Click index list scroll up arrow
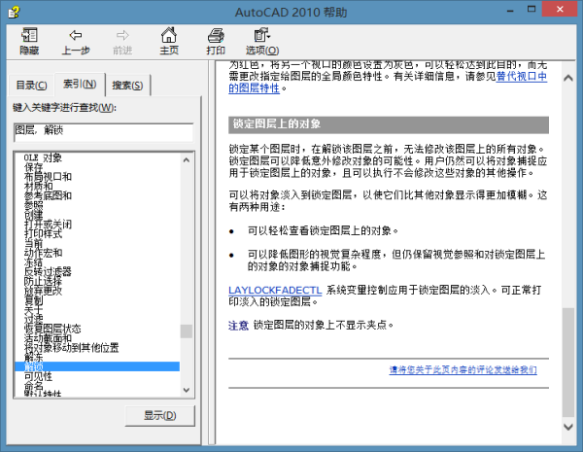Image resolution: width=583 pixels, height=452 pixels. [x=187, y=160]
